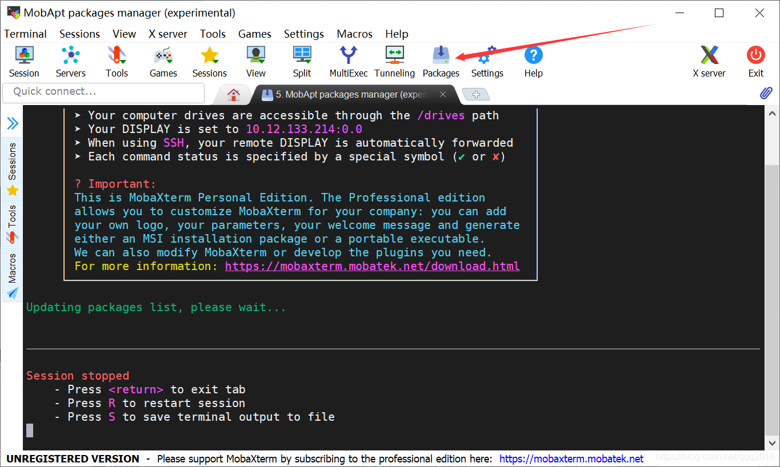Open the Macros menu
The height and width of the screenshot is (467, 780).
pos(355,34)
